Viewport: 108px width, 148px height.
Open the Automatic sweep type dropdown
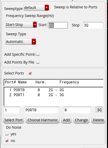21,42
